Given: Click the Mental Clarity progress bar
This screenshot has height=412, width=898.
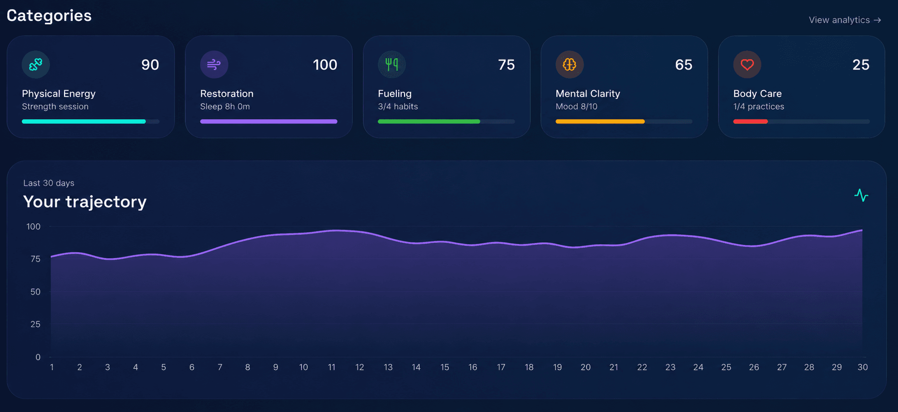Looking at the screenshot, I should (624, 121).
